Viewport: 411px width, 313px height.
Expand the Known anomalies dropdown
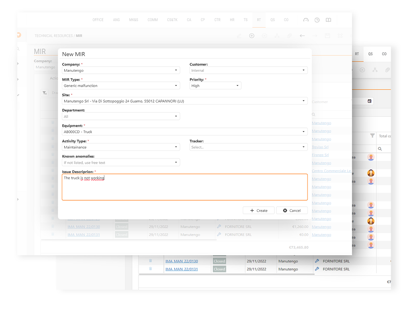click(x=121, y=163)
